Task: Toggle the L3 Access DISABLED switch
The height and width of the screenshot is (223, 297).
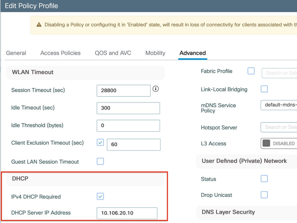Action: pyautogui.click(x=279, y=143)
